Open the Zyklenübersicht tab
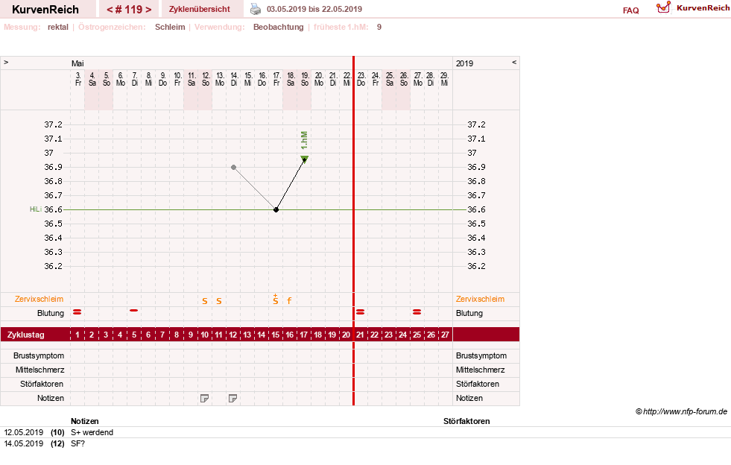731x465 pixels. click(200, 9)
